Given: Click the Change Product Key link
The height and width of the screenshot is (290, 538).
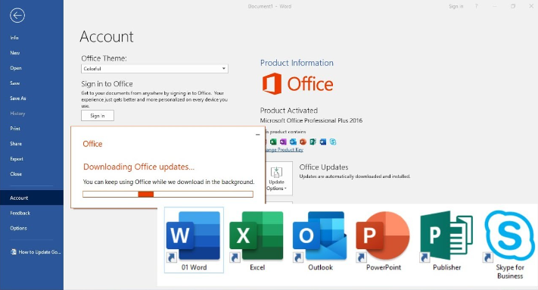Looking at the screenshot, I should click(x=284, y=150).
